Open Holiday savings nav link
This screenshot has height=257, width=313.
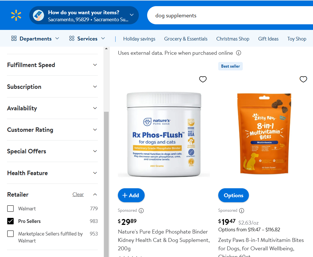(139, 39)
